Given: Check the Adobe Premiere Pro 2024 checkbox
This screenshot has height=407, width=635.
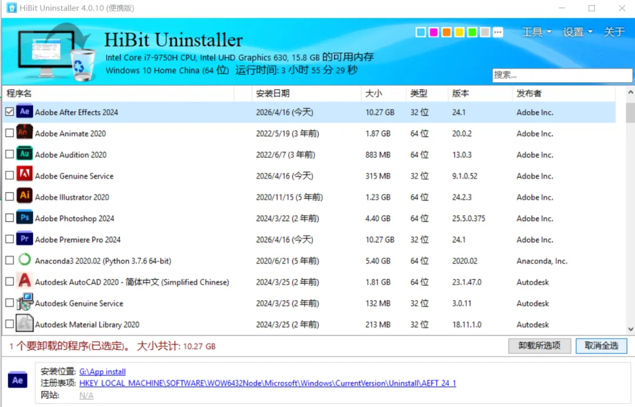Looking at the screenshot, I should click(x=10, y=239).
